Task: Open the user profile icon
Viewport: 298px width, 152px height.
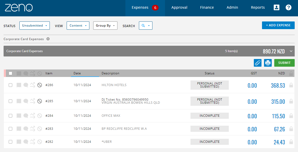Action: (x=276, y=7)
